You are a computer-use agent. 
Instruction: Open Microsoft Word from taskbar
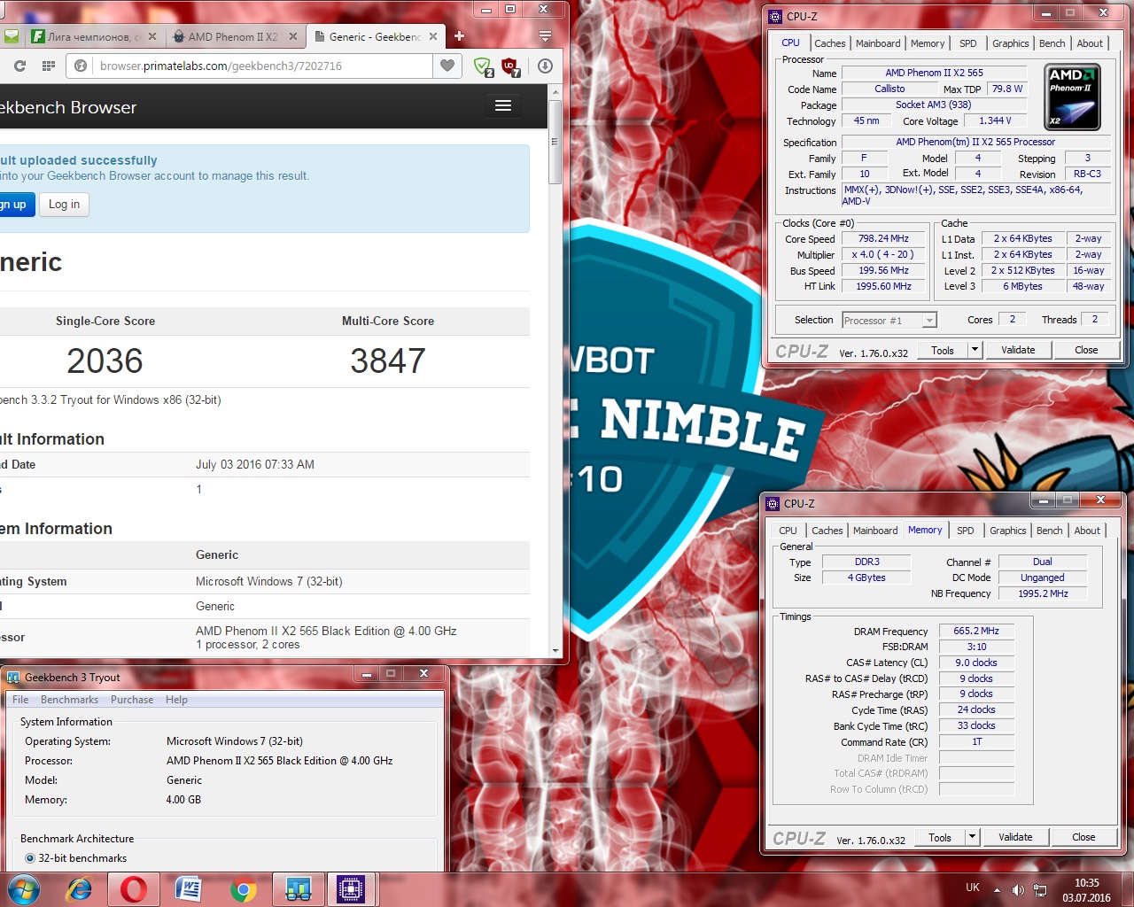(x=189, y=889)
